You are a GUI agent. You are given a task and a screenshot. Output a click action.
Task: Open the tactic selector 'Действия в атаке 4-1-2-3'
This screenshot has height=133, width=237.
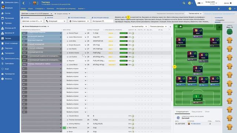[37, 14]
